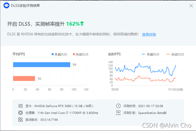Image resolution: width=196 pixels, height=131 pixels.
Task: Click the SpaceStation Beta版 engine text
Action: click(x=152, y=113)
